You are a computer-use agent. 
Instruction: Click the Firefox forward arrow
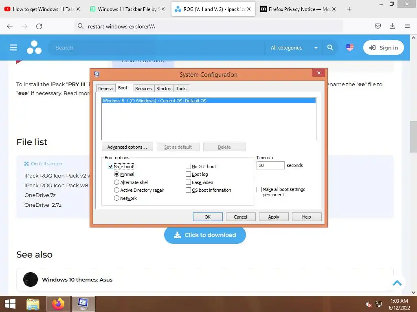[24, 26]
